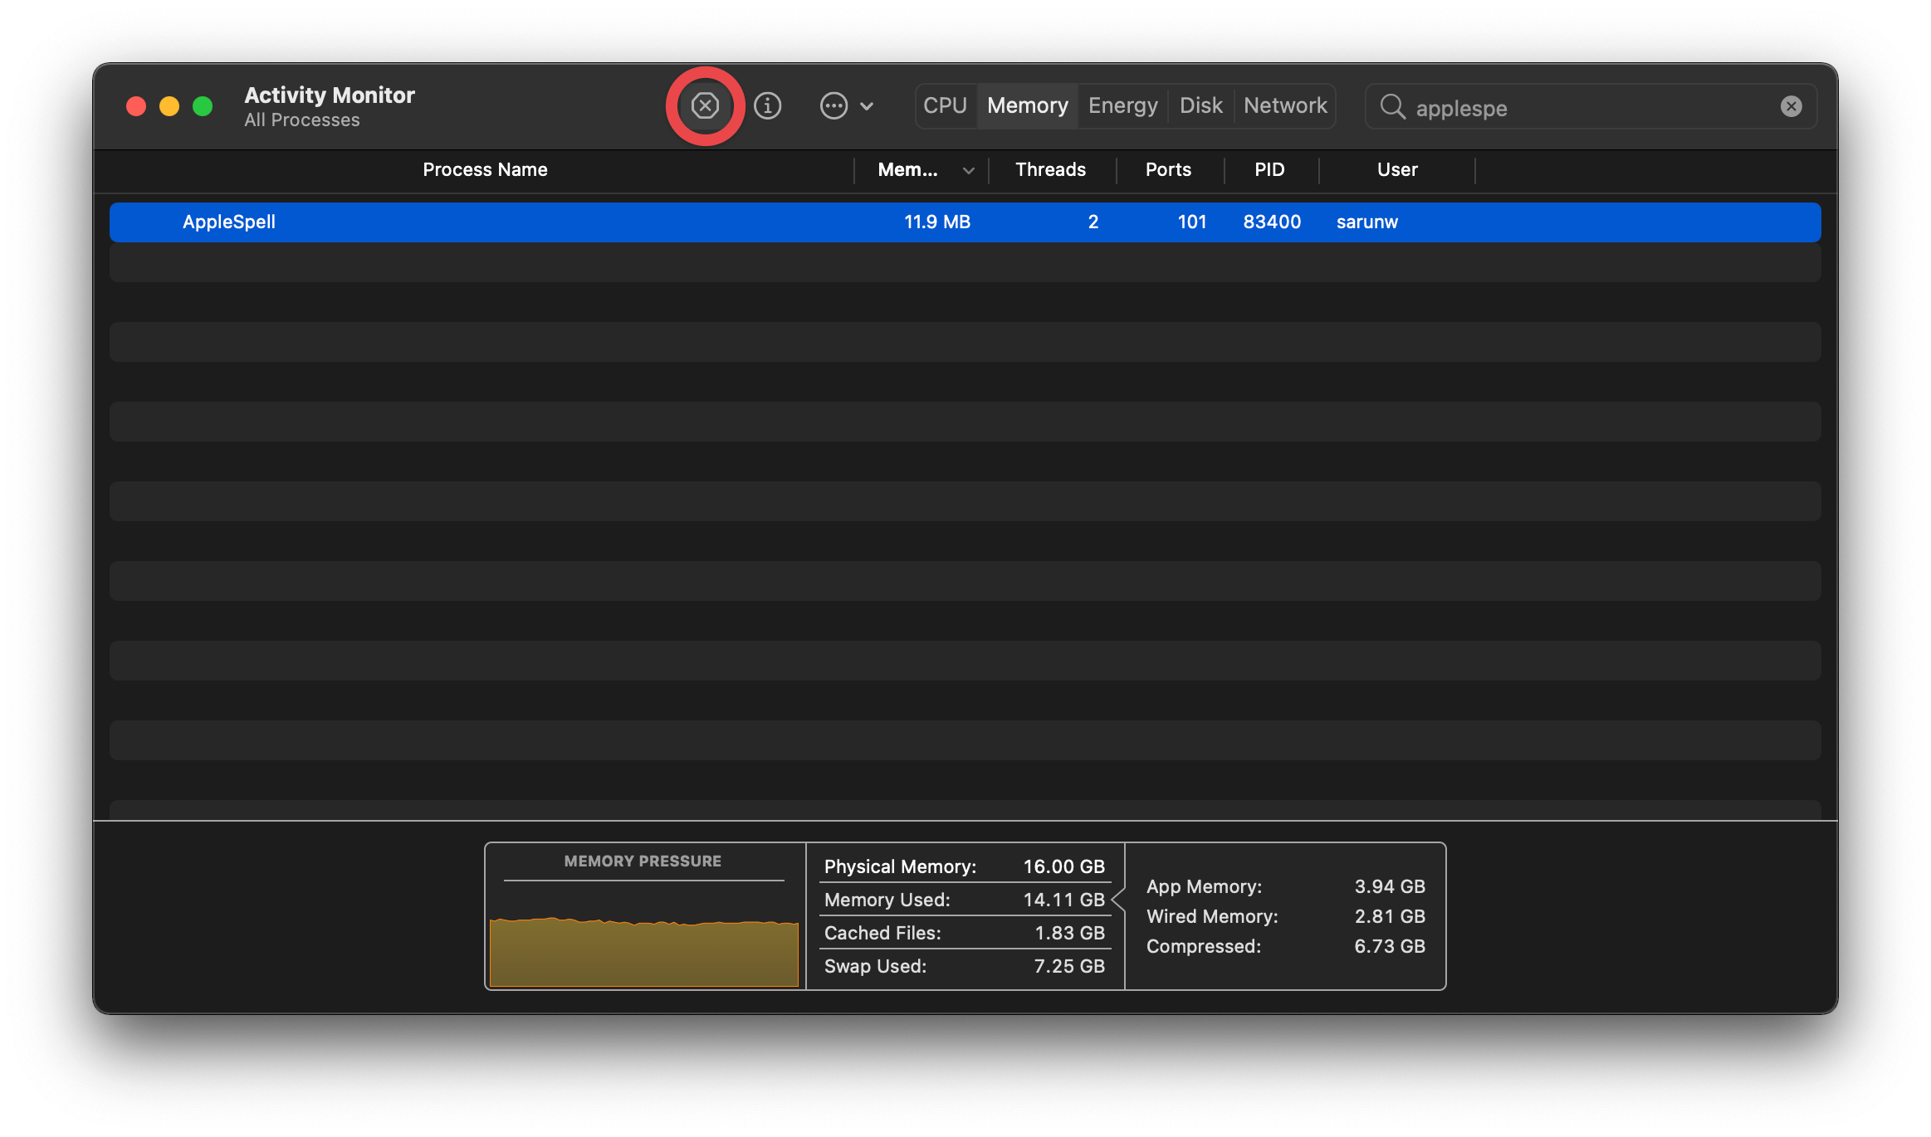Clear the search field with X icon

click(x=1791, y=106)
